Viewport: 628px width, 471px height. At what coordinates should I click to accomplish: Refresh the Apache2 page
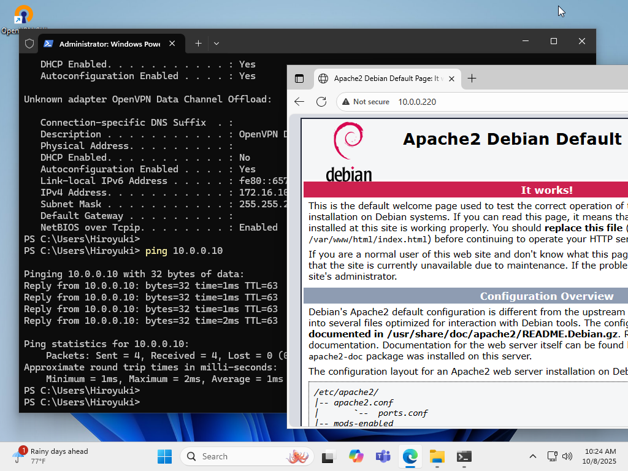coord(321,102)
